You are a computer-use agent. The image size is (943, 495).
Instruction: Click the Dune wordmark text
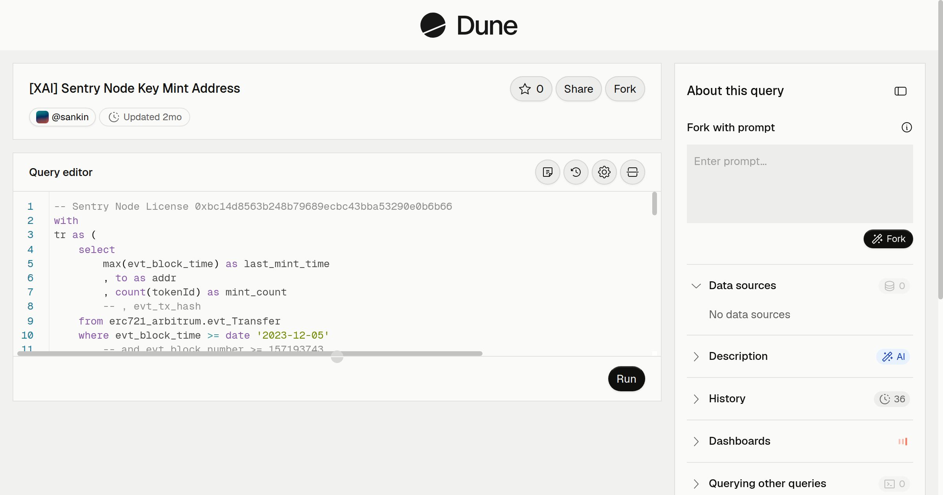(x=487, y=26)
